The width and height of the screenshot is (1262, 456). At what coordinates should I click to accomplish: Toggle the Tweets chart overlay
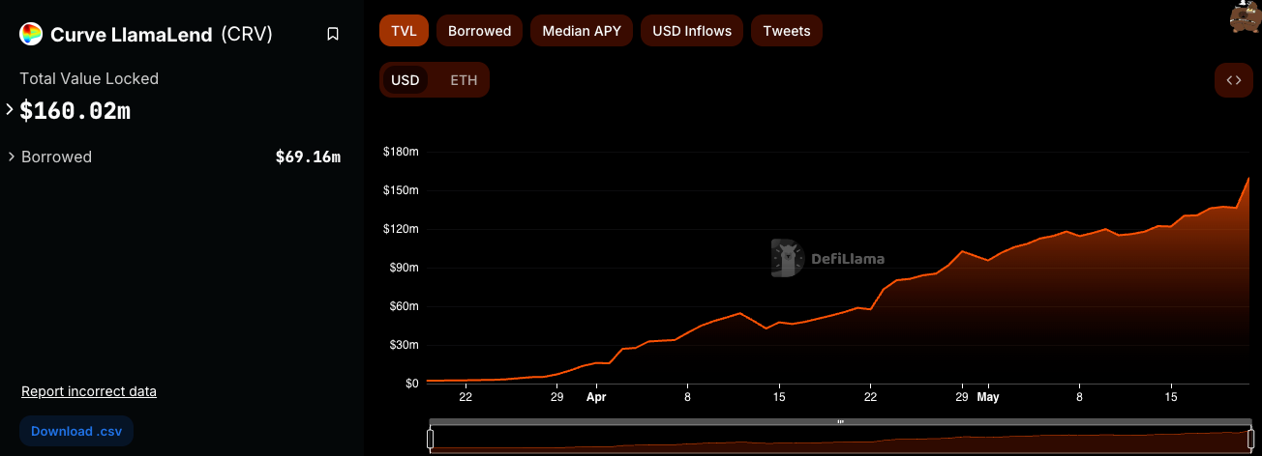click(x=787, y=31)
